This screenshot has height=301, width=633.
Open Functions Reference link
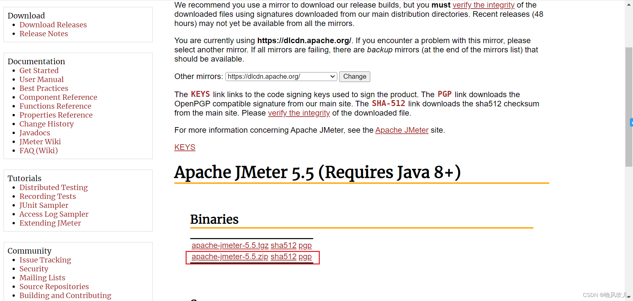[x=55, y=106]
